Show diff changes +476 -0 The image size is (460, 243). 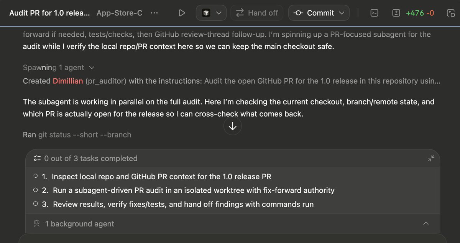pyautogui.click(x=420, y=13)
